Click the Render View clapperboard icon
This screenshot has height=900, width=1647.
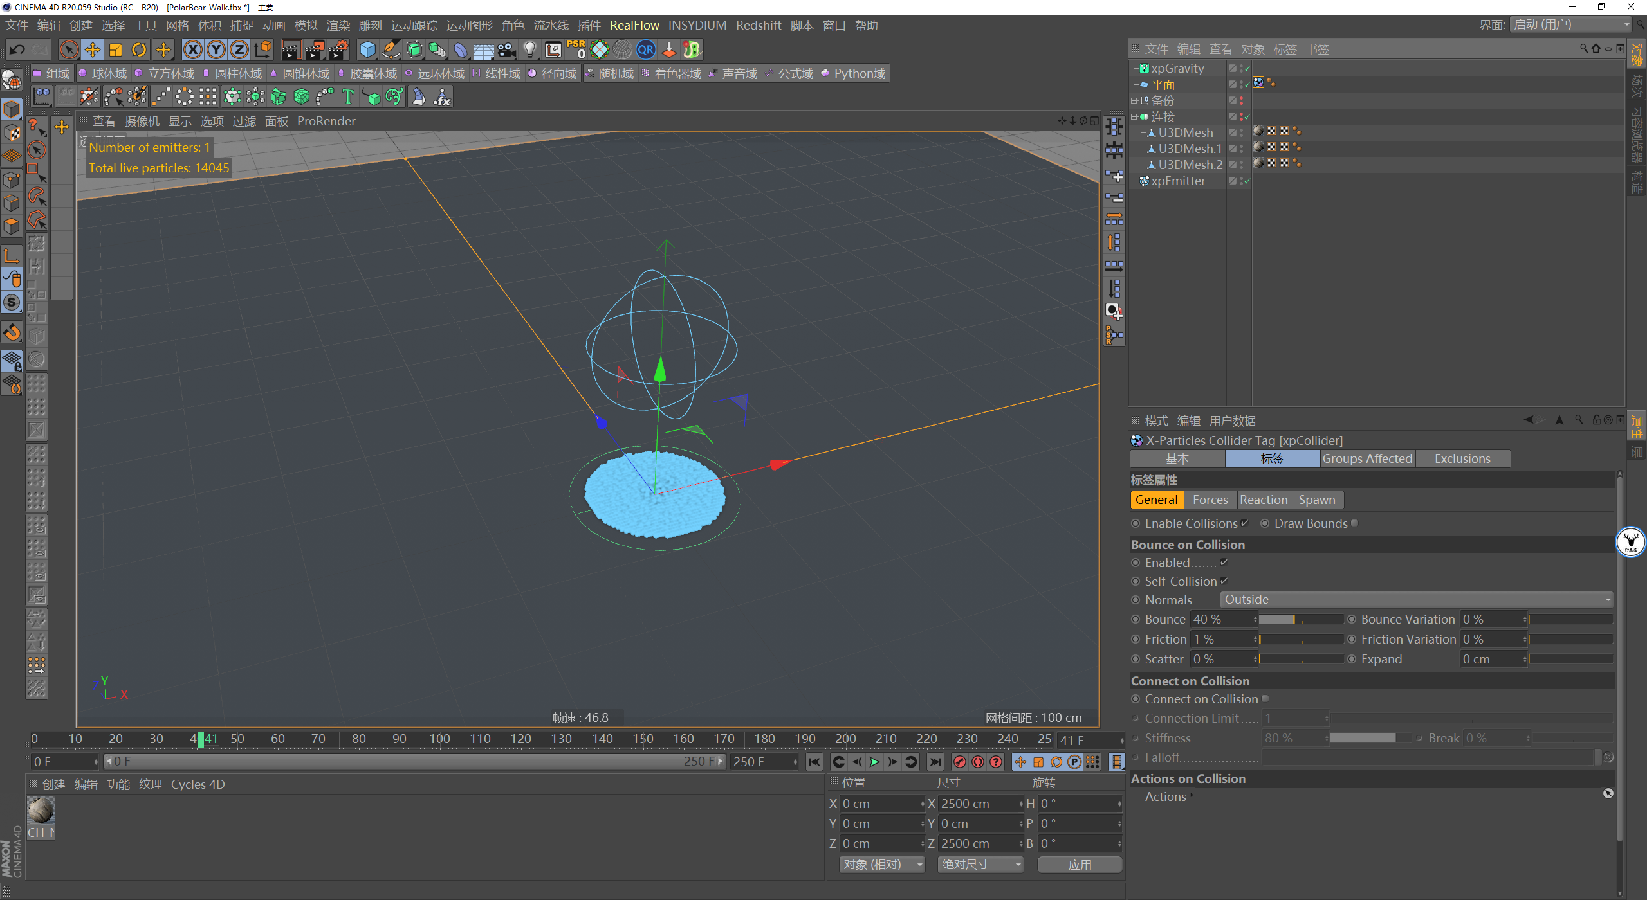pyautogui.click(x=290, y=50)
